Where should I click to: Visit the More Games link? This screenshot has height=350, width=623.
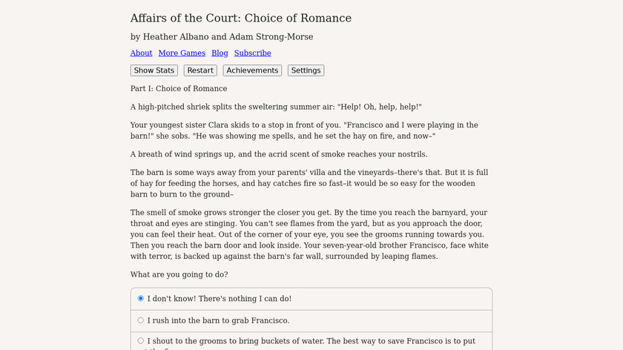181,53
